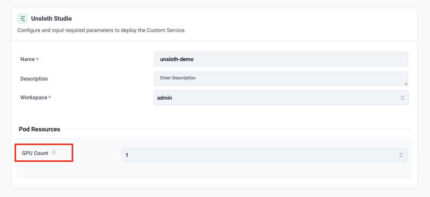
Task: Click the GPU Count label
Action: click(x=35, y=153)
